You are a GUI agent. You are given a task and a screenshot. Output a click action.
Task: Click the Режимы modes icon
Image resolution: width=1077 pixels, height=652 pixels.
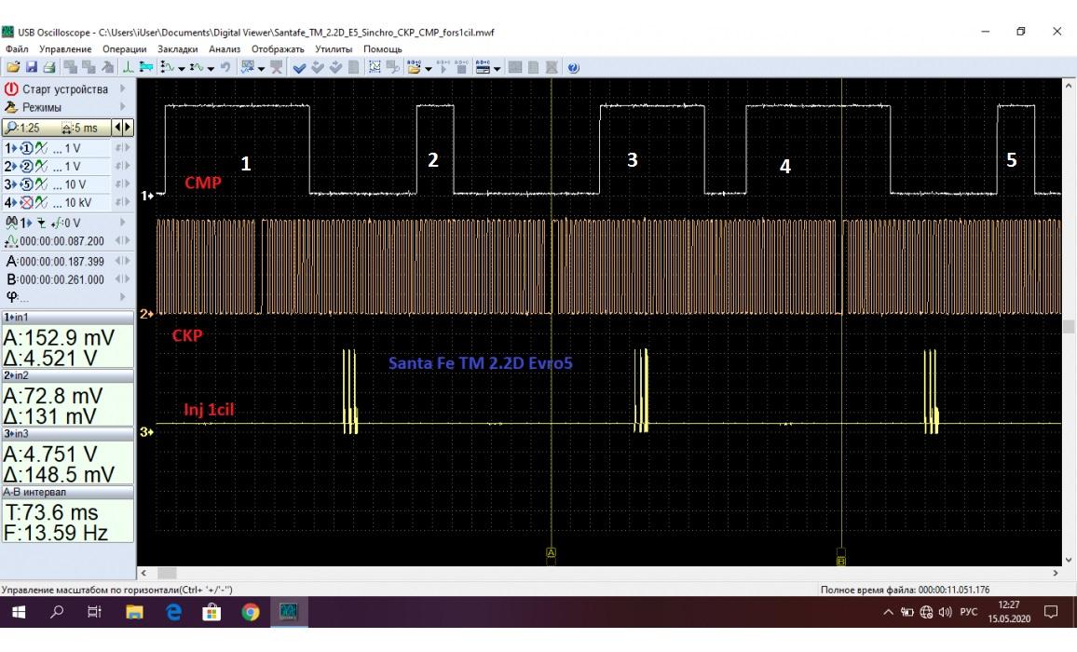pyautogui.click(x=11, y=107)
